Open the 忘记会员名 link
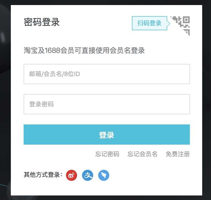The width and height of the screenshot is (211, 200). point(142,154)
